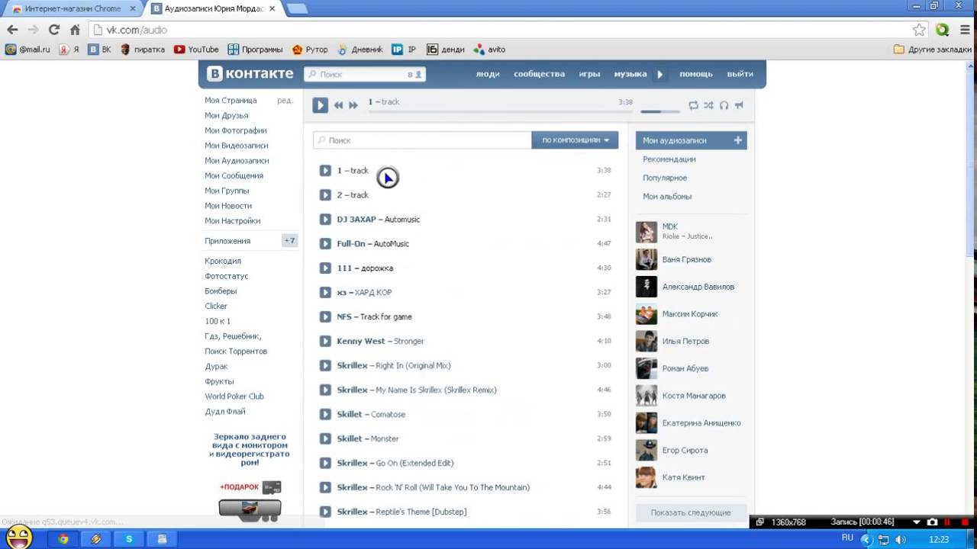Screen dimensions: 977x549
Task: Play 'Skrillex – Go On (Extended Edit)'
Action: (x=325, y=464)
